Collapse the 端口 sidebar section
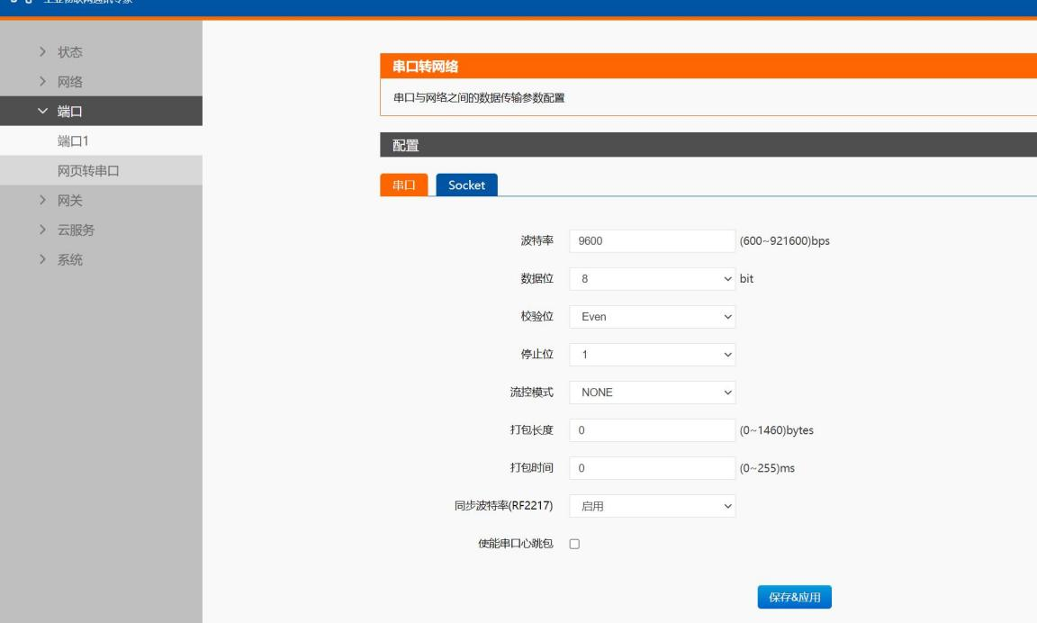The image size is (1037, 623). click(69, 112)
